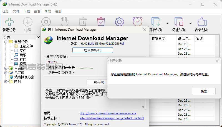
Task: Click the Stop All hand toolbar icon
Action: pos(64,22)
